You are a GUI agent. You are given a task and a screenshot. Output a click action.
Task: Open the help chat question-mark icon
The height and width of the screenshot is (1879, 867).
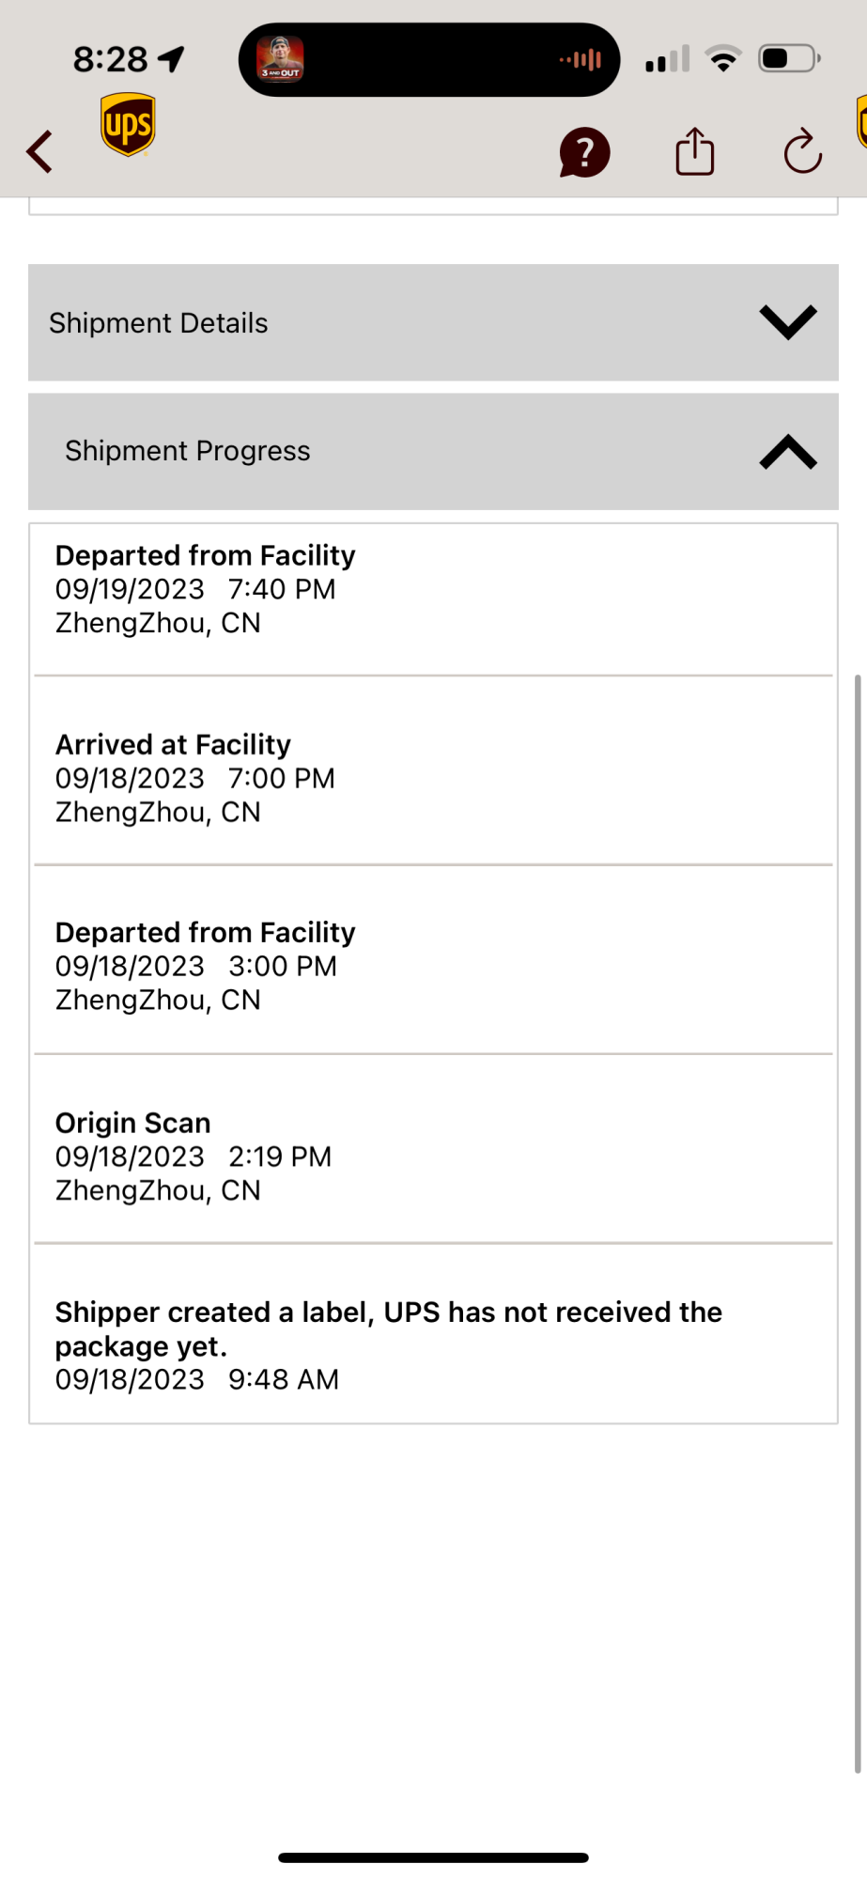click(x=584, y=152)
